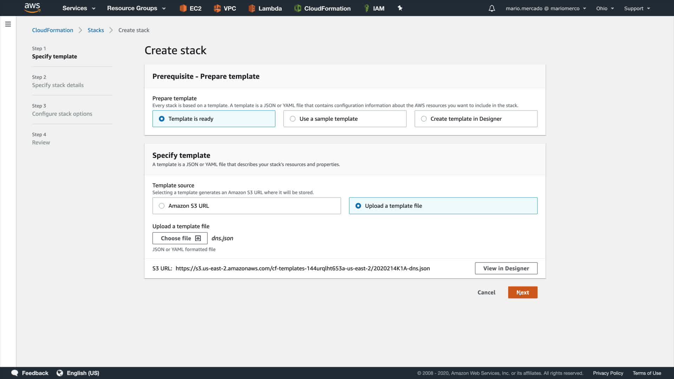Image resolution: width=674 pixels, height=379 pixels.
Task: Choose Create template in Designer option
Action: [x=424, y=119]
